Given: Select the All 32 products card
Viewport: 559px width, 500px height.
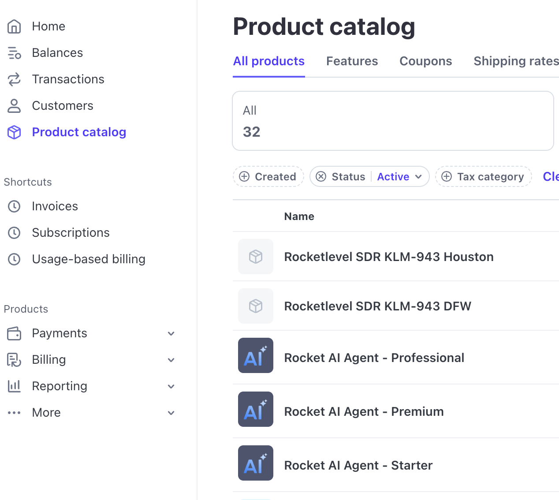Looking at the screenshot, I should pos(392,121).
